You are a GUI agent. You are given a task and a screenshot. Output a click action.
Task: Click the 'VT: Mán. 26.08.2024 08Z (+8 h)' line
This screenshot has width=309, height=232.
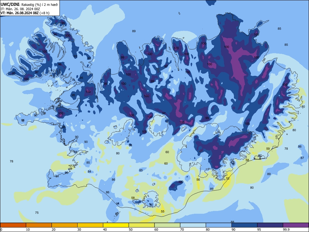coord(25,13)
